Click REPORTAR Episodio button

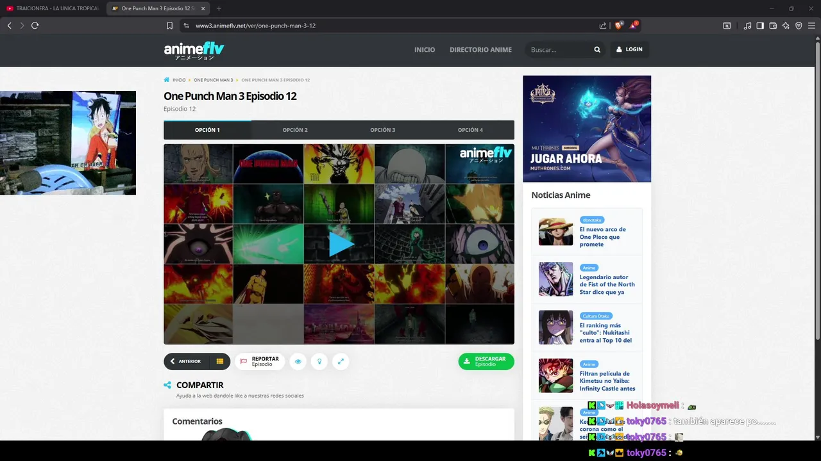260,361
